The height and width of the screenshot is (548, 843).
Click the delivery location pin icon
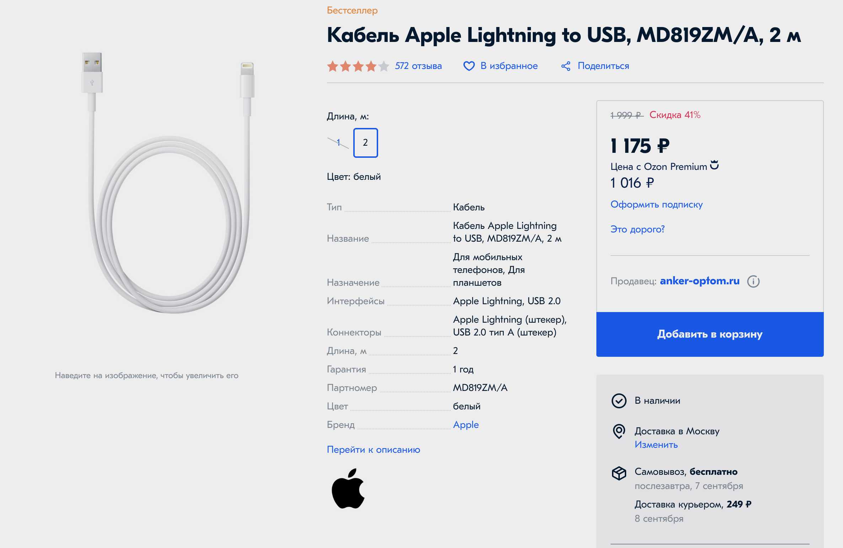[619, 431]
